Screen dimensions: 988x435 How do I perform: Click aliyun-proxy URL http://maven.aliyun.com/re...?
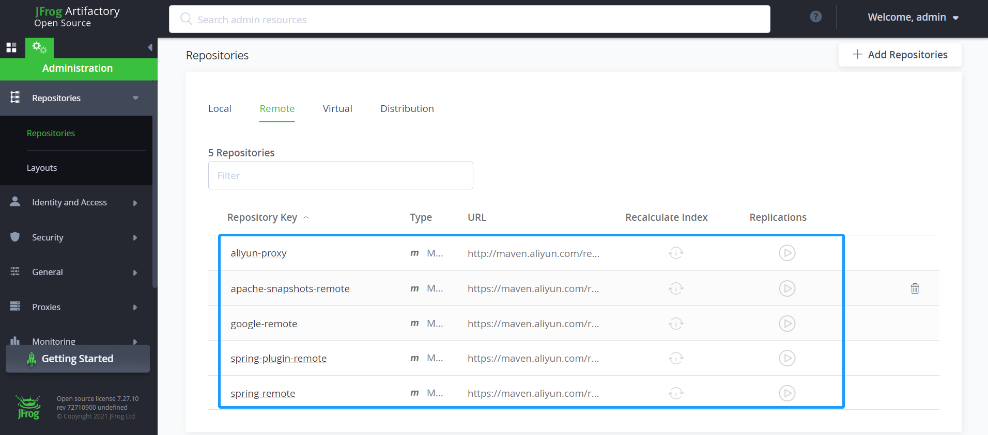coord(533,253)
